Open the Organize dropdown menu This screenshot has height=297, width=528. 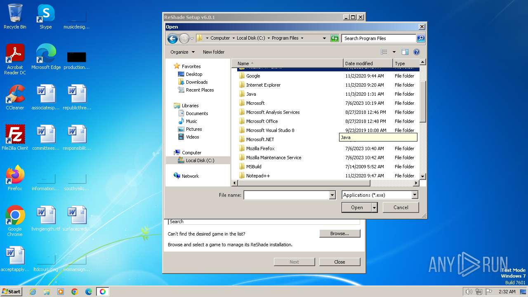pos(182,52)
